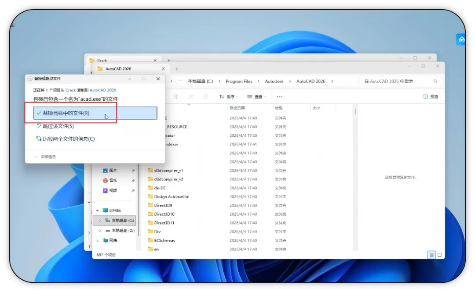This screenshot has width=475, height=292.
Task: Click the blue cloud icon on desktop edge
Action: pyautogui.click(x=461, y=39)
